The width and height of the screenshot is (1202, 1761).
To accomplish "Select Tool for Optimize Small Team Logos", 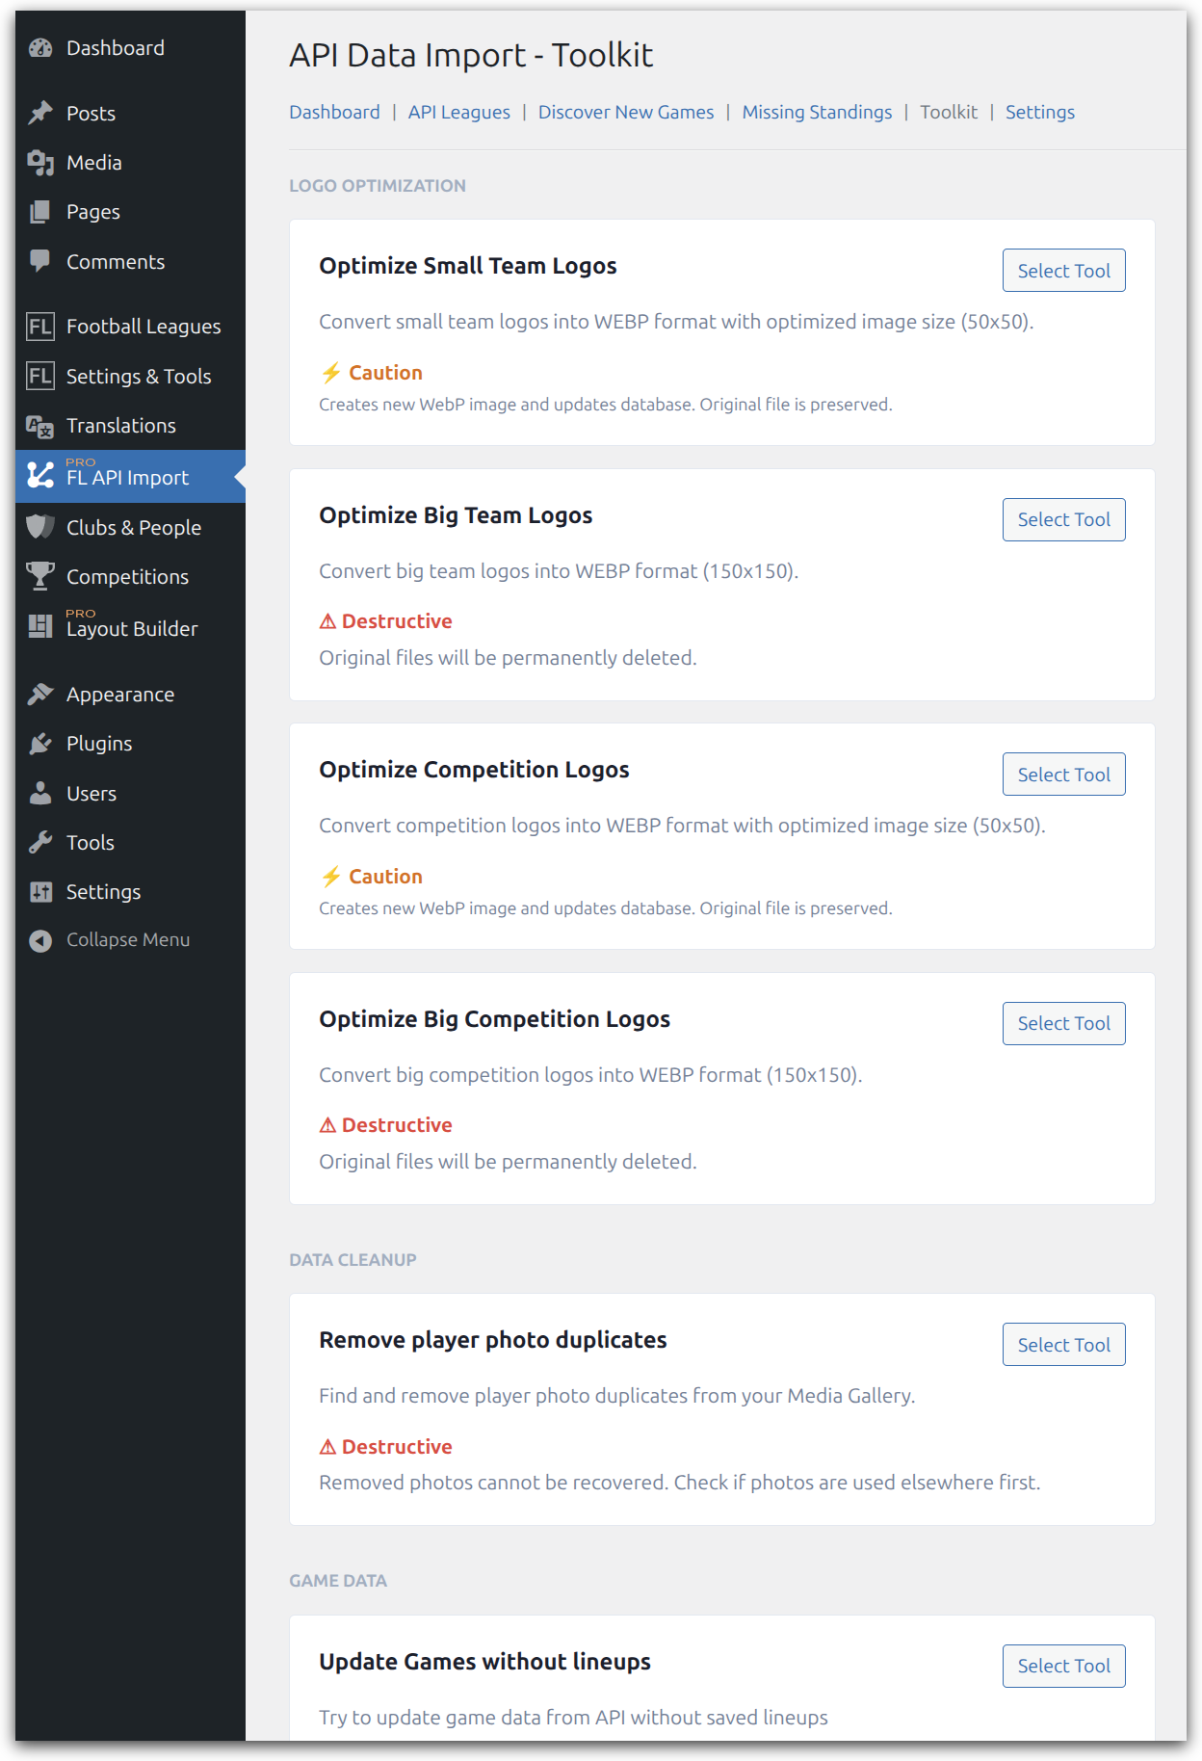I will pyautogui.click(x=1063, y=271).
